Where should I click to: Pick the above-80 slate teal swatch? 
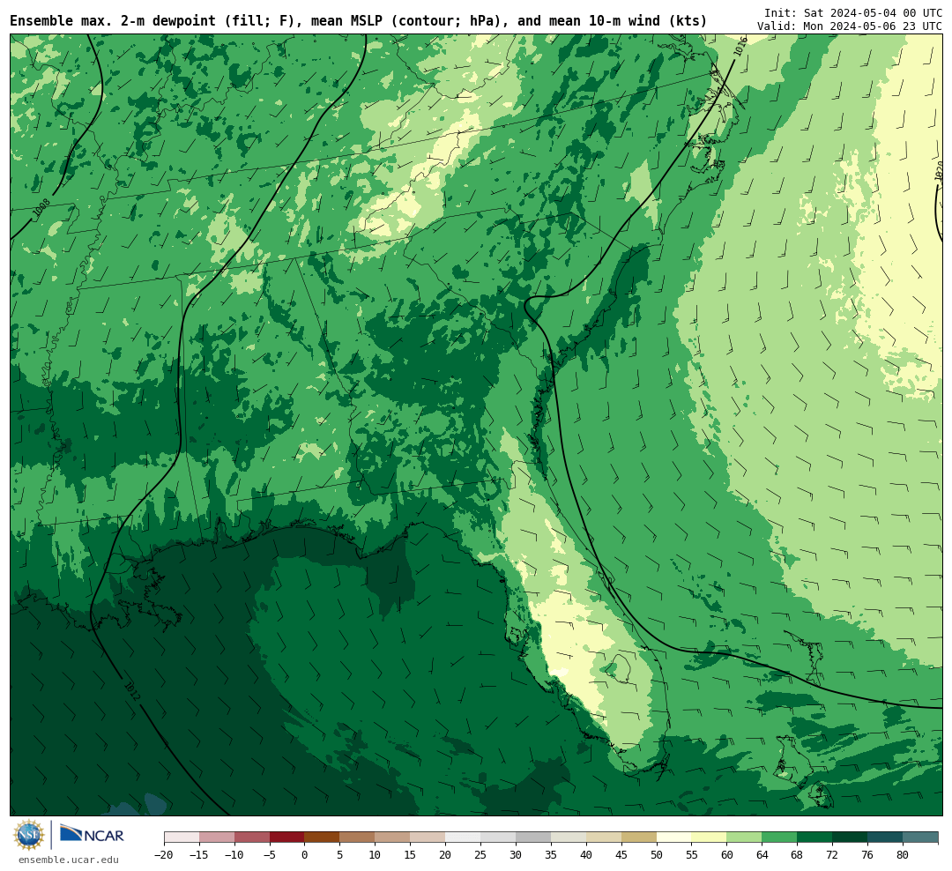coord(920,837)
